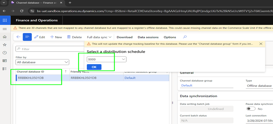273x124 pixels.
Task: Click the browser address bar URL
Action: (x=155, y=11)
